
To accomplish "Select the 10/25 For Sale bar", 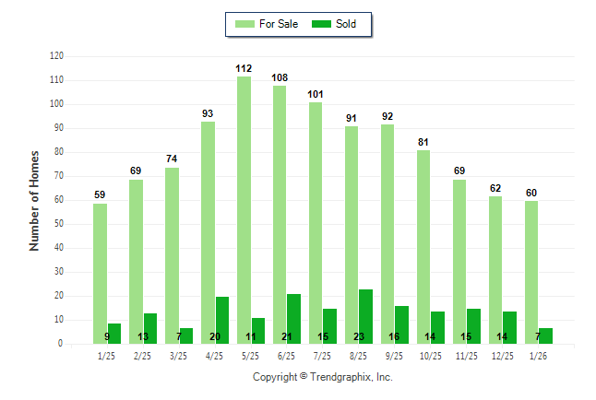I will click(423, 247).
